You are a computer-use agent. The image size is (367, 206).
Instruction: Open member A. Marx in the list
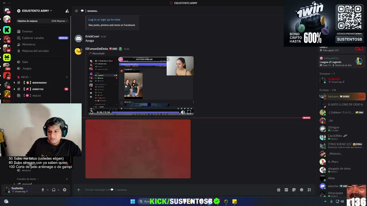(x=341, y=162)
